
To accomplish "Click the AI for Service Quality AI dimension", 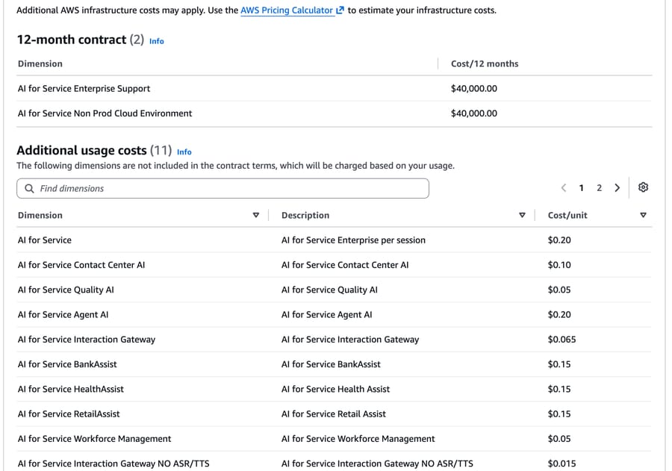I will (66, 290).
